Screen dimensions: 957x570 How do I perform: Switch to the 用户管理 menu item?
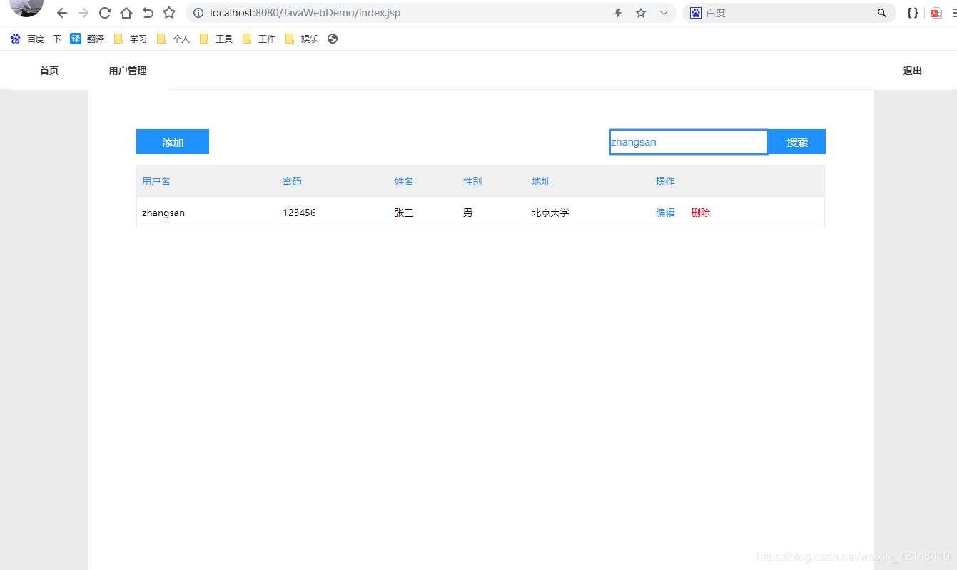128,70
